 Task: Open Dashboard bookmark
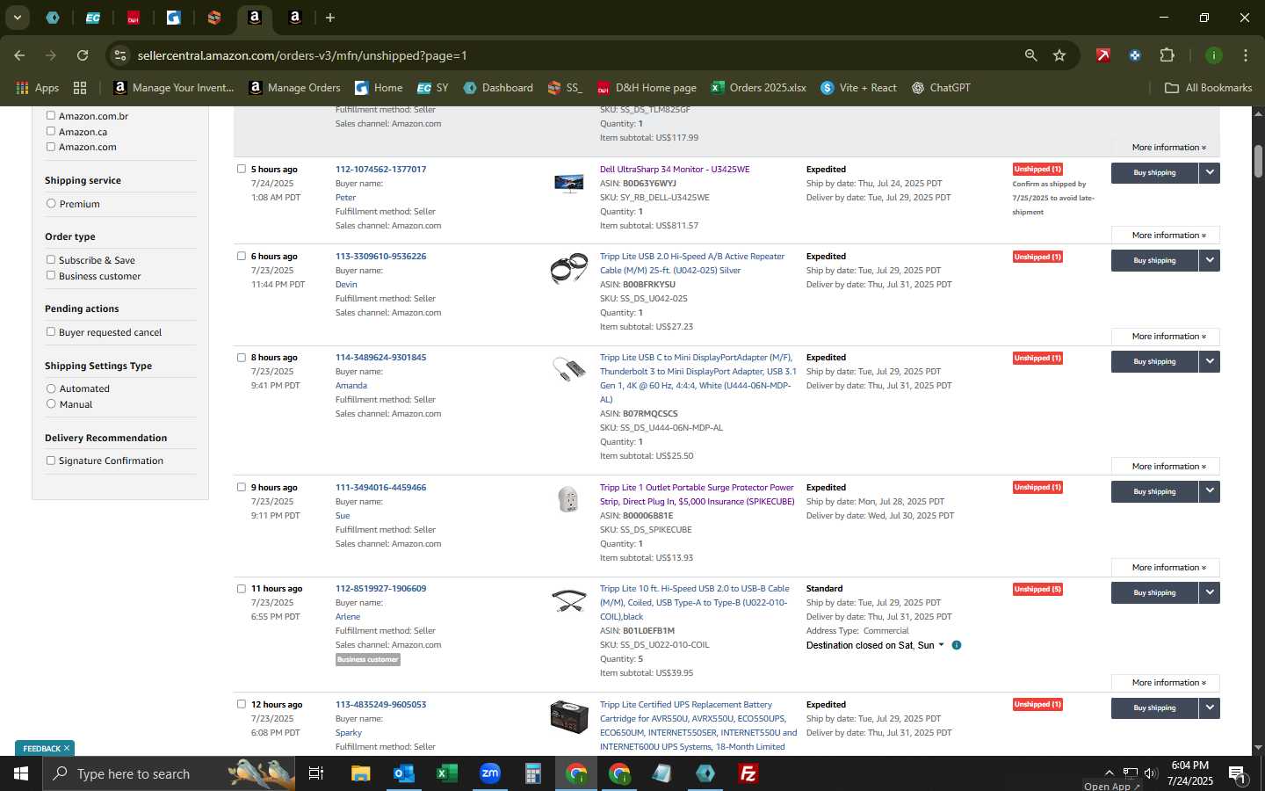498,88
